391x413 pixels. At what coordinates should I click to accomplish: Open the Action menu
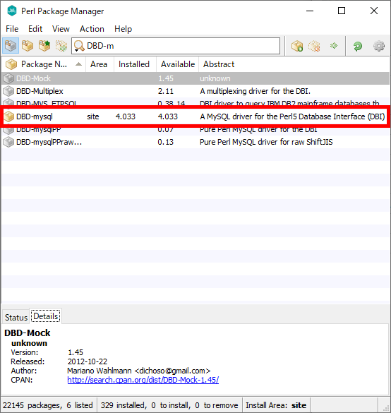pos(92,29)
